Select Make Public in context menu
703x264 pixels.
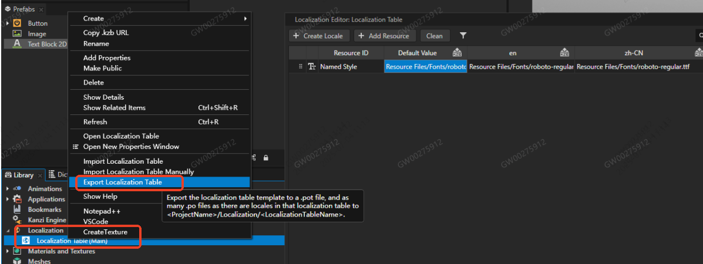pyautogui.click(x=102, y=68)
